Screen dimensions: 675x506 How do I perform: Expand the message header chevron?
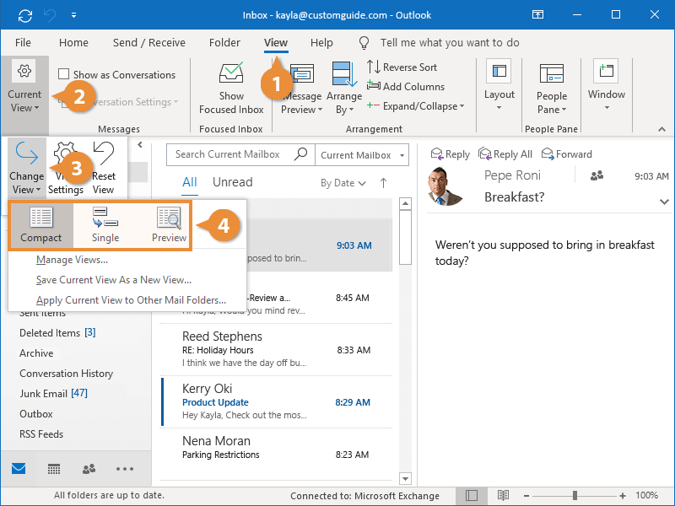pos(664,202)
